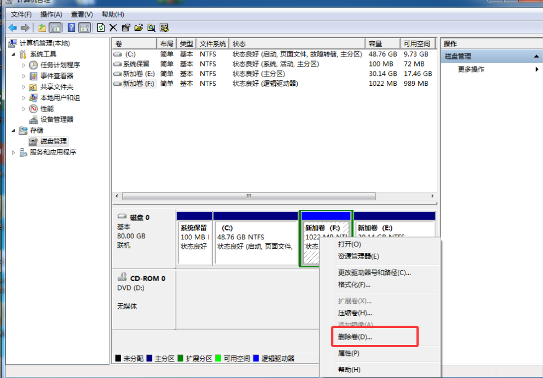
Task: Select 格式化(F)... in the context menu
Action: pyautogui.click(x=354, y=285)
